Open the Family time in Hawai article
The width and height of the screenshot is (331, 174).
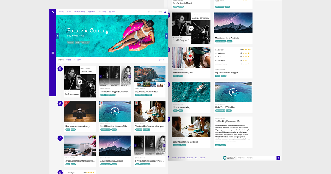pos(182,3)
